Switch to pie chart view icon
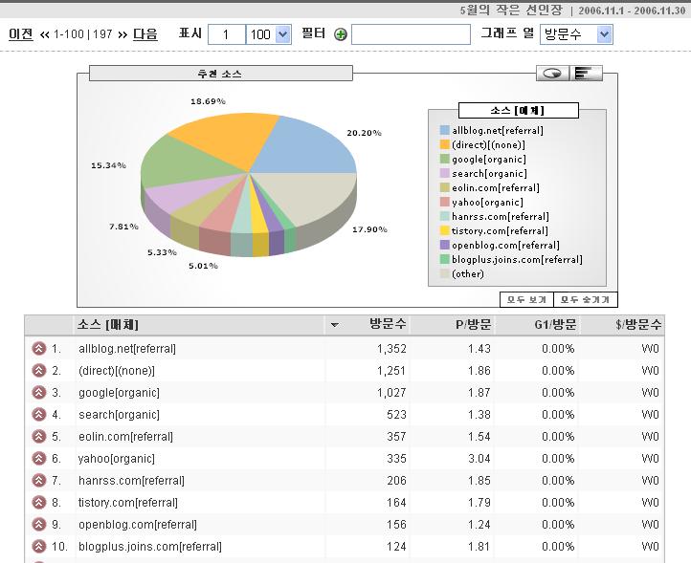Screen dimensions: 691x563 [552, 73]
